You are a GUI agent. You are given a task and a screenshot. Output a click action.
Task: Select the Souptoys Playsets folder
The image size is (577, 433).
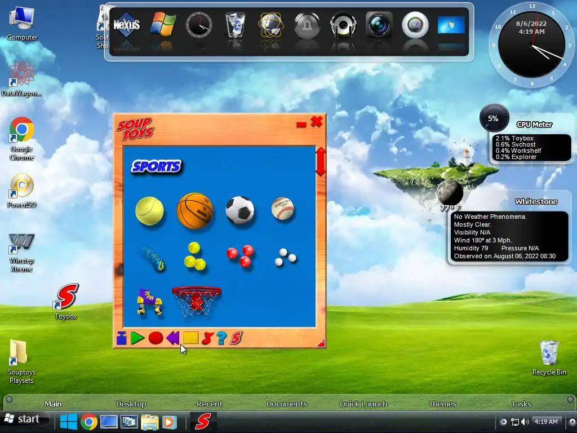click(x=21, y=361)
